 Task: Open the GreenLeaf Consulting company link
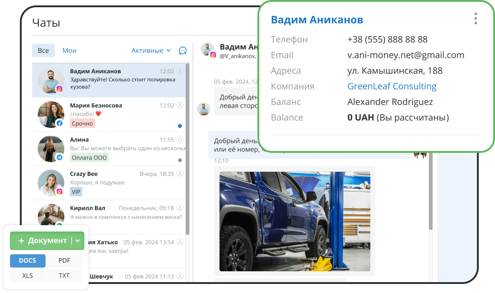click(x=392, y=86)
